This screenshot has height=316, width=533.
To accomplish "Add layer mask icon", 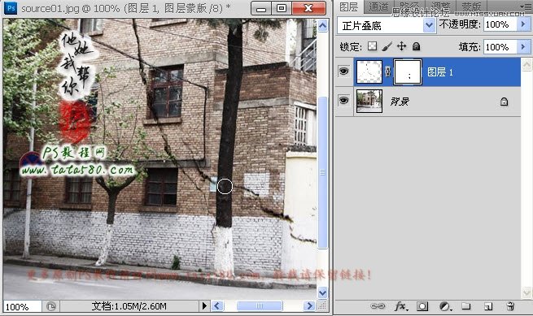I will coord(422,306).
